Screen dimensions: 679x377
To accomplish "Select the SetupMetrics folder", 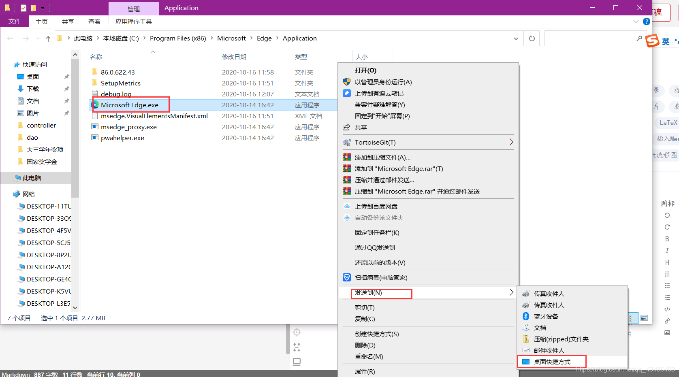I will (x=121, y=83).
